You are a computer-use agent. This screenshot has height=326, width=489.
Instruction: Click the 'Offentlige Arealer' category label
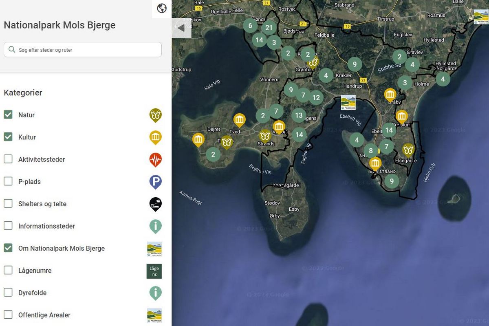point(44,315)
